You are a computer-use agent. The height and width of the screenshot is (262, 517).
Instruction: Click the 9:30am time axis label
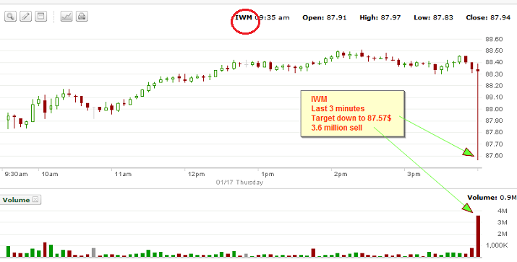tap(17, 174)
